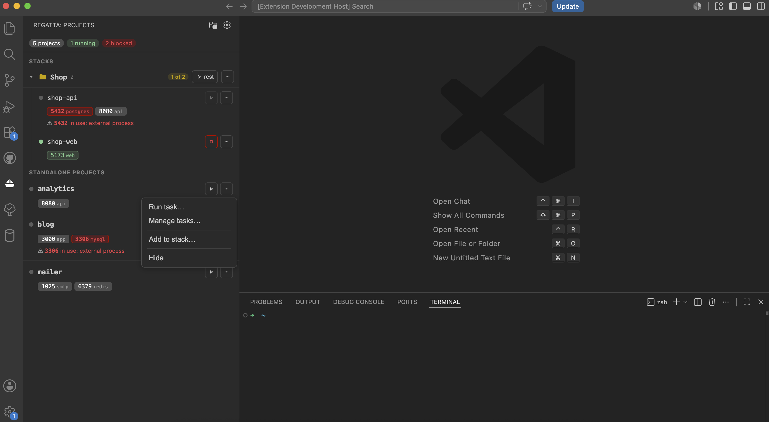Maximize the terminal panel size
Image resolution: width=769 pixels, height=422 pixels.
pyautogui.click(x=747, y=302)
